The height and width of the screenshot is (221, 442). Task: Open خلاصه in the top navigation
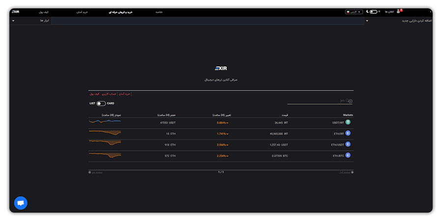(x=159, y=12)
